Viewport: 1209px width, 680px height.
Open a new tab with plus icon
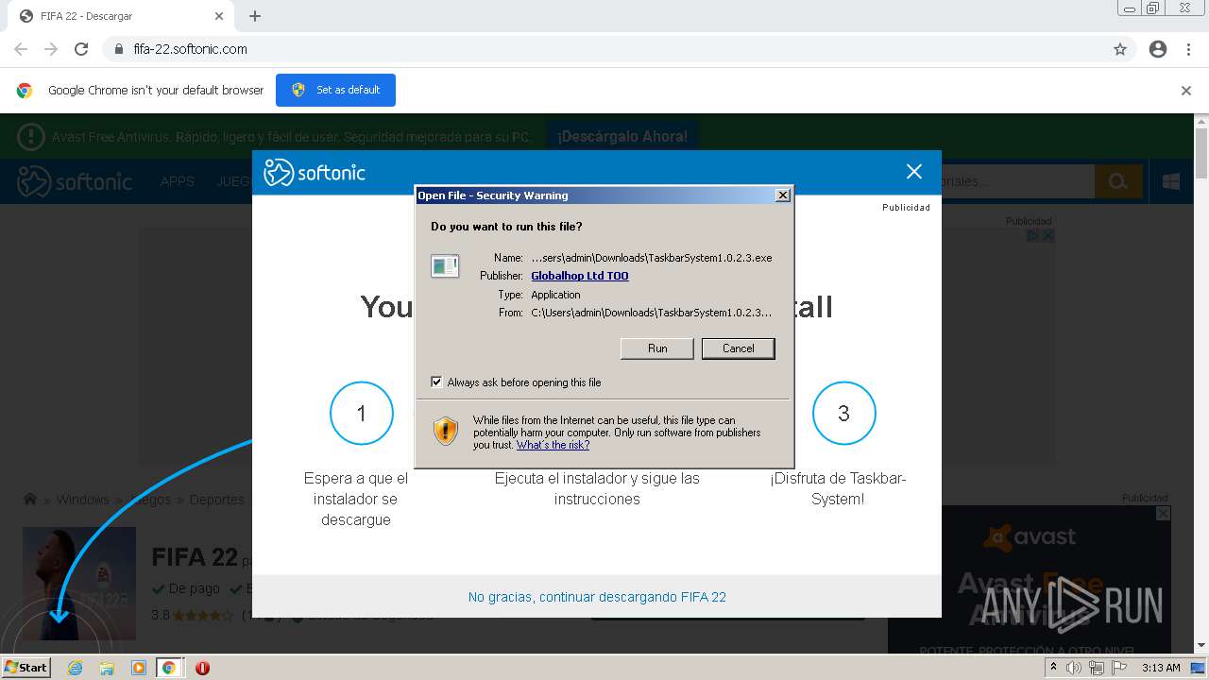(x=255, y=16)
